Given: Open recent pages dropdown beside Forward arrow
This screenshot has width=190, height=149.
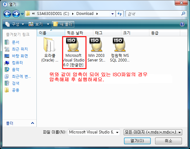Looking at the screenshot, I should 22,14.
